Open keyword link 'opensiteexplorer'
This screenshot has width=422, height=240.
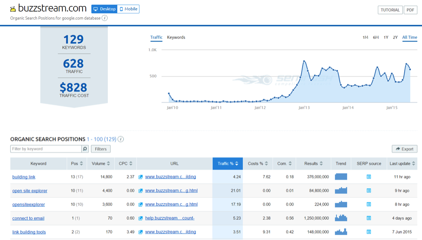coord(29,205)
